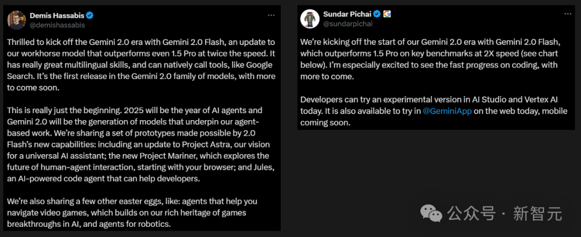Click the "Developers can try an experimental version" paragraph
This screenshot has height=237, width=581.
coord(429,110)
